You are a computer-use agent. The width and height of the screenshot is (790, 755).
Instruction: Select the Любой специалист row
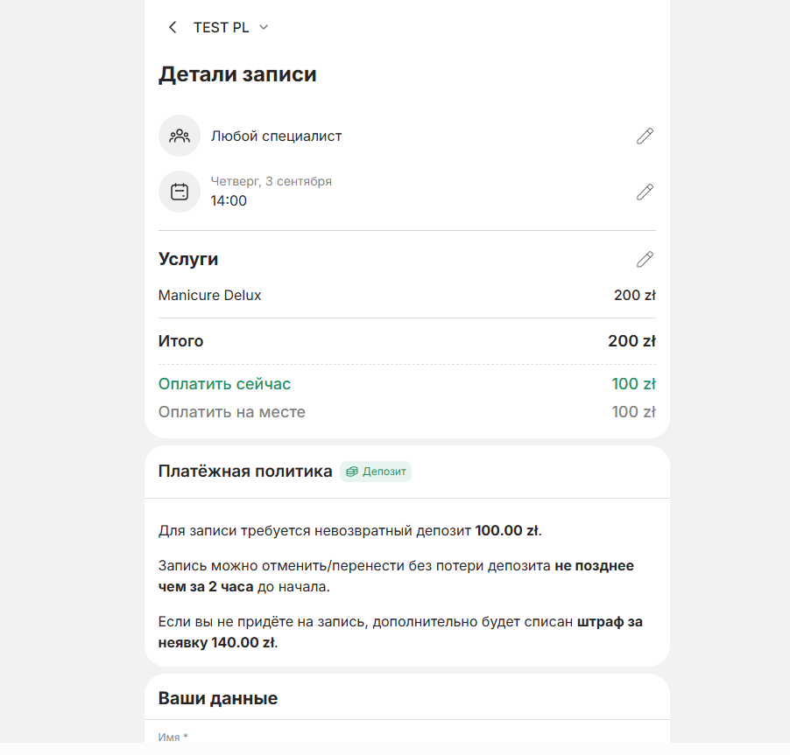tap(407, 136)
